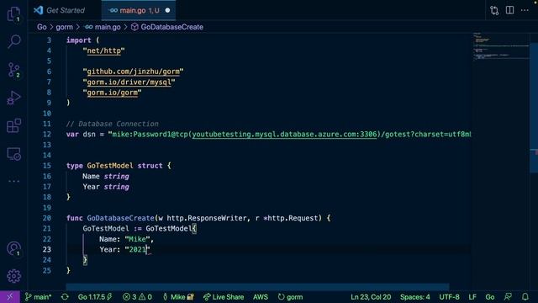Open the Run and Debug view
The height and width of the screenshot is (303, 538).
(x=13, y=98)
